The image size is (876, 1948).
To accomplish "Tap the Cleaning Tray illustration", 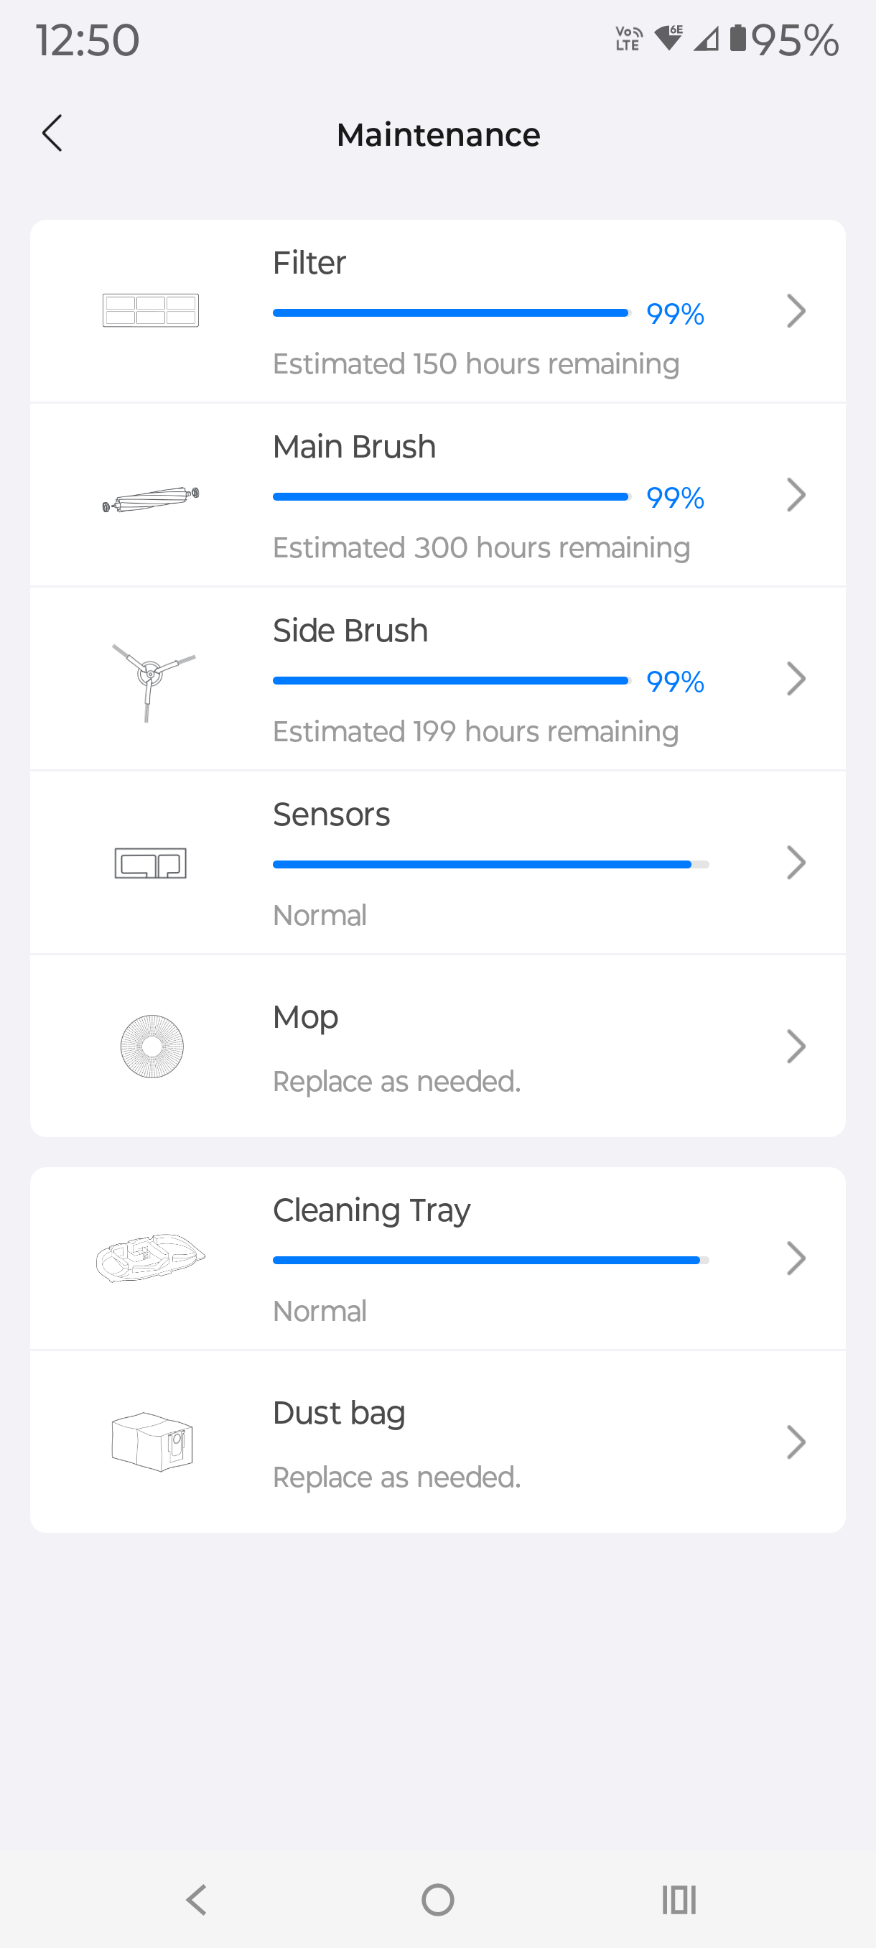I will point(150,1257).
